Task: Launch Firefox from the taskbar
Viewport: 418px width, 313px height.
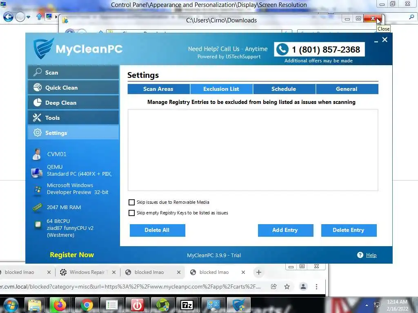Action: (x=60, y=305)
